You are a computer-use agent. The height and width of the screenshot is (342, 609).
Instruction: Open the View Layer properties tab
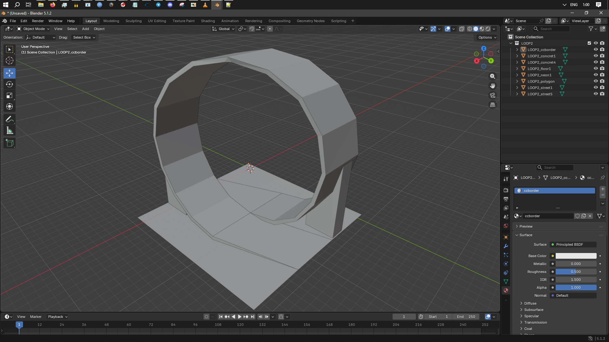point(506,208)
